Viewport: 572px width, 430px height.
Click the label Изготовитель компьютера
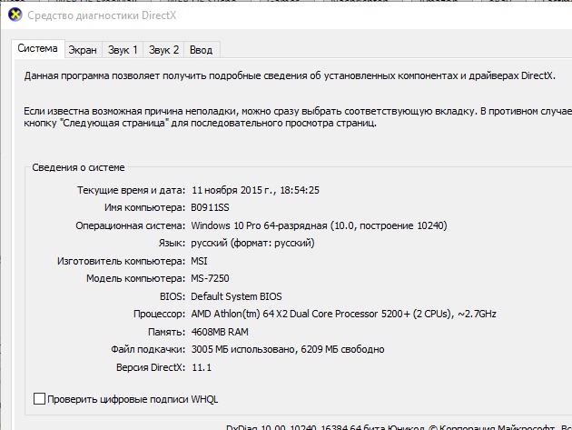point(121,261)
